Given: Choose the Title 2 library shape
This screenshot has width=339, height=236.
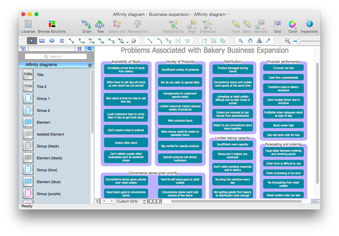Looking at the screenshot, I should (28, 87).
